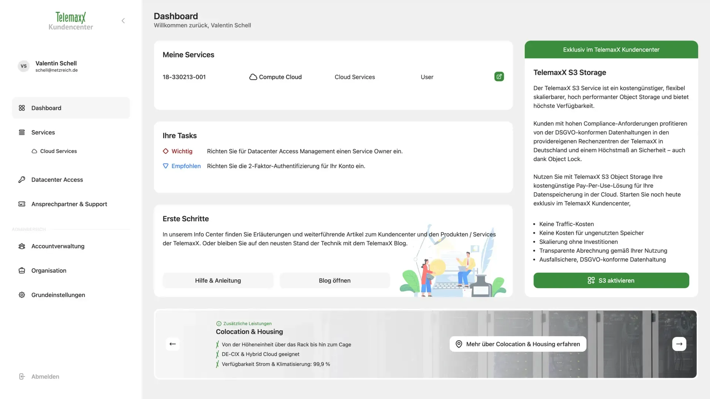Screen dimensions: 710x399
Task: Click Abmelden to log out
Action: click(45, 376)
